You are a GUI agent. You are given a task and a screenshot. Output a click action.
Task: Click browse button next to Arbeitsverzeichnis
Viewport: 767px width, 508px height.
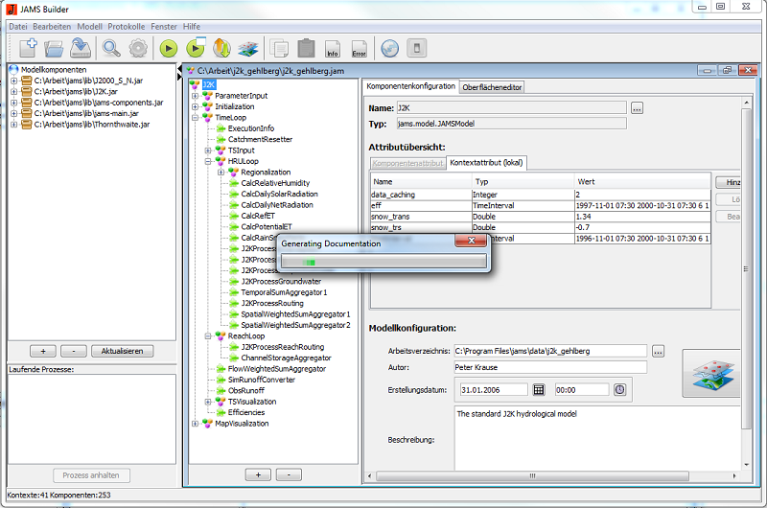coord(658,351)
